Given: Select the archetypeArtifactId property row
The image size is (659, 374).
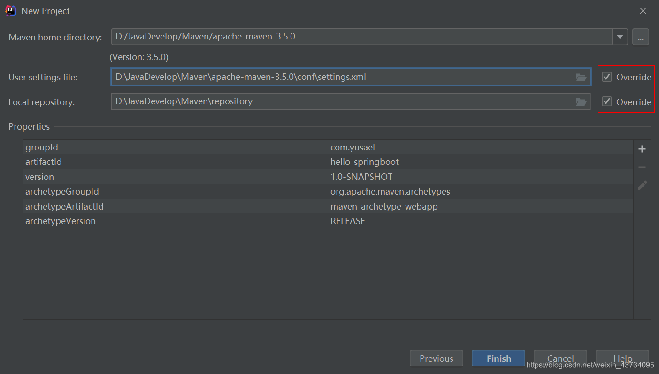Looking at the screenshot, I should (x=328, y=207).
